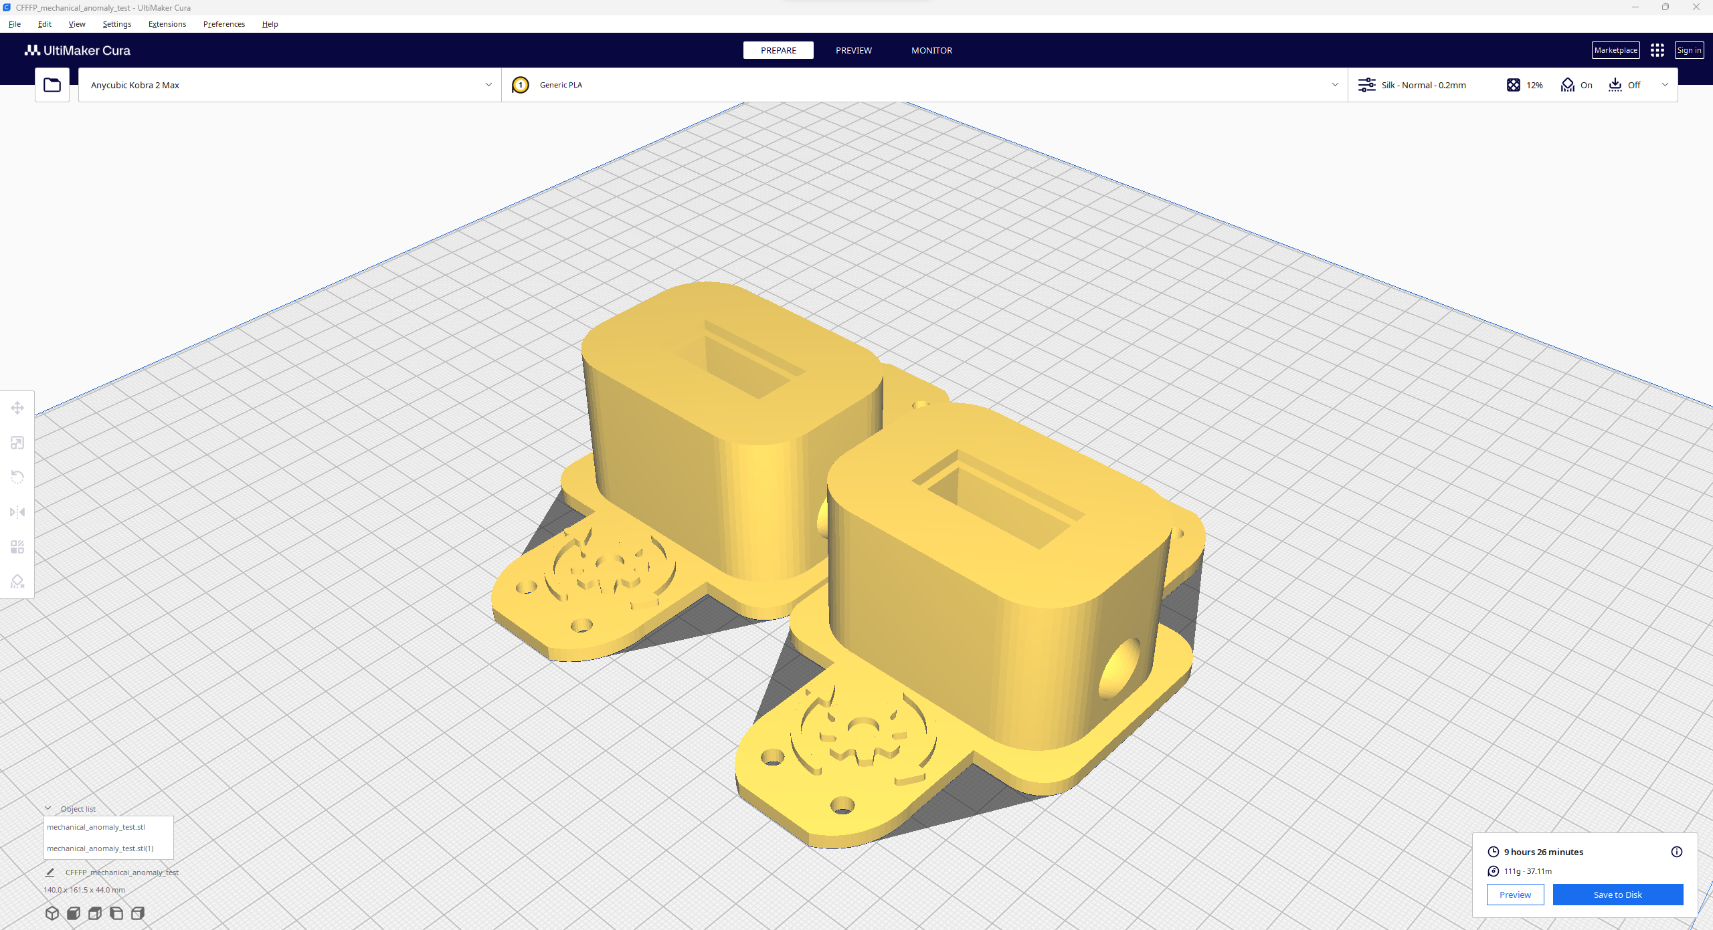Click the material spool usage icon

[x=1494, y=871]
